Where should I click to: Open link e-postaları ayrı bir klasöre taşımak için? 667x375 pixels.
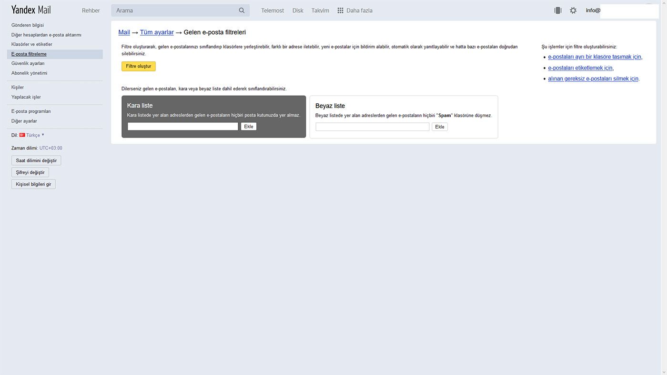(595, 57)
